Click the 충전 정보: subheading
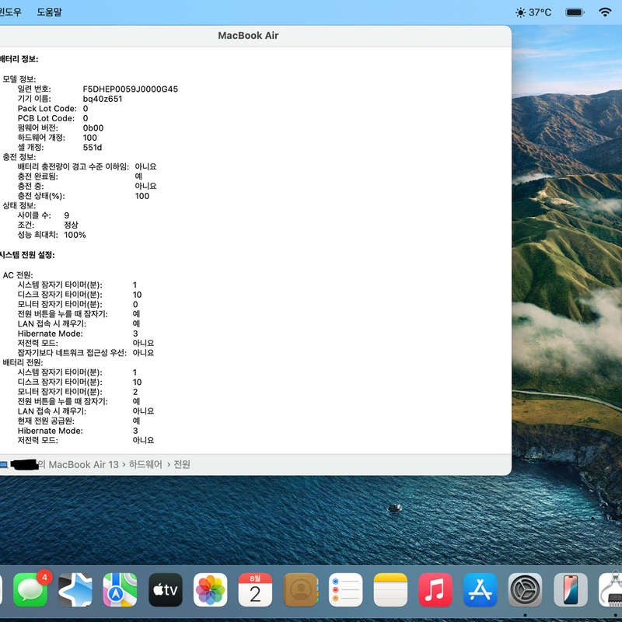This screenshot has width=622, height=622. 19,157
